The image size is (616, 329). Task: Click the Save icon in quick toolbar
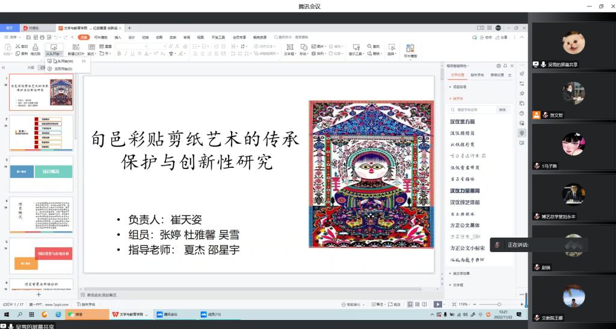coord(29,37)
